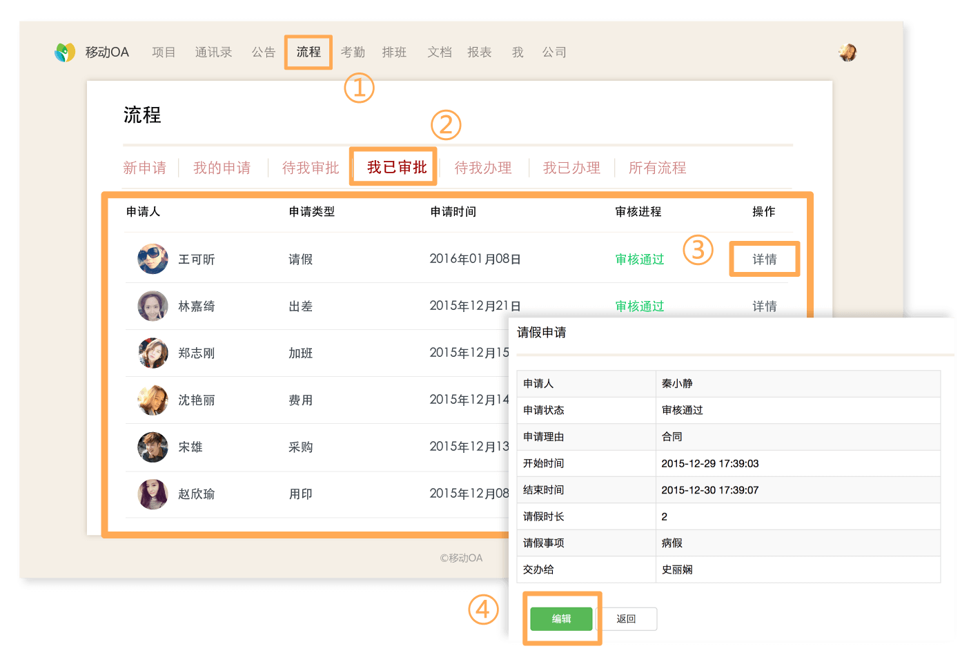Screen dimensions: 960x653
Task: Open the 报表 navigation item
Action: point(479,52)
